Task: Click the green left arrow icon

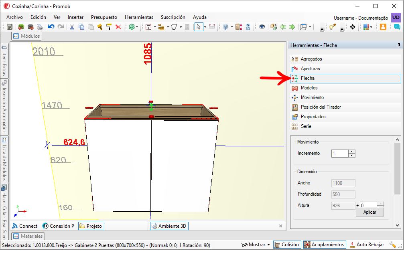Action: 283,27
